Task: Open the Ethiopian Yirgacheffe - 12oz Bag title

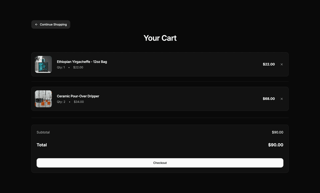Action: 82,61
